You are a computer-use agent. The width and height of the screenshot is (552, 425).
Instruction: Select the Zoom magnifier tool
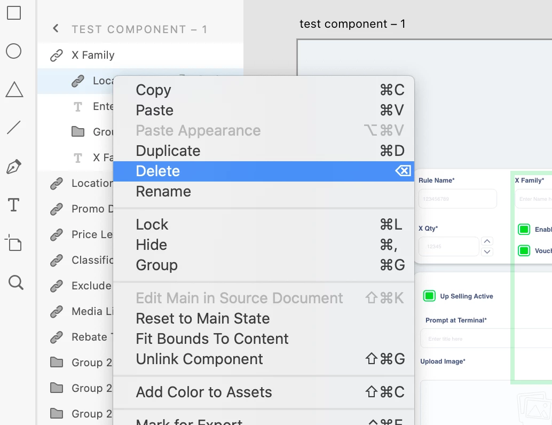[x=16, y=282]
